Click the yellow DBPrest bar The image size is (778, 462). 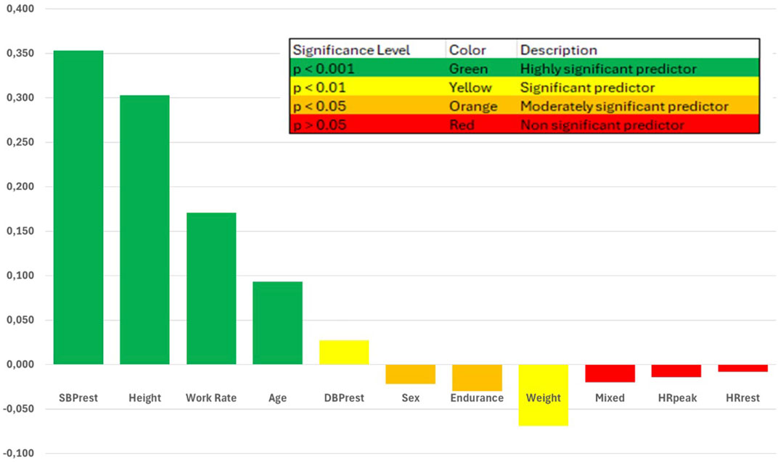[x=344, y=352]
